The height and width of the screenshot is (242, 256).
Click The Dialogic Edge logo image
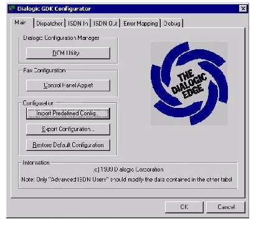189,84
